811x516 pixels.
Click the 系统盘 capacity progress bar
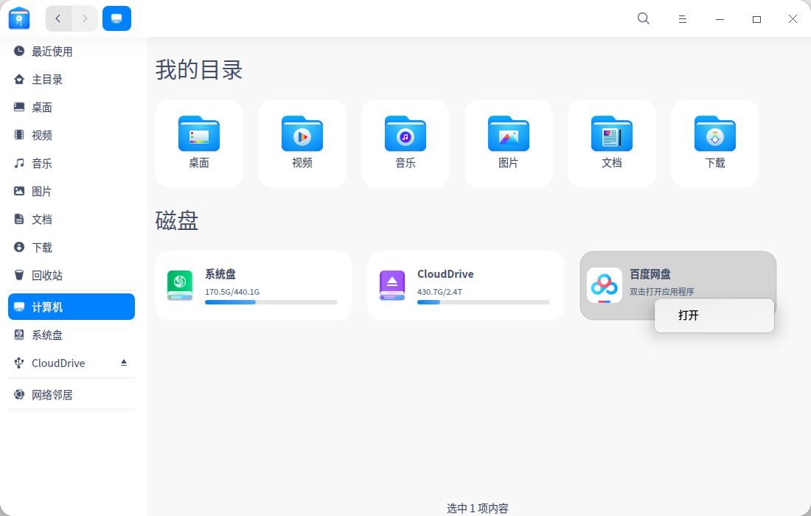tap(269, 302)
